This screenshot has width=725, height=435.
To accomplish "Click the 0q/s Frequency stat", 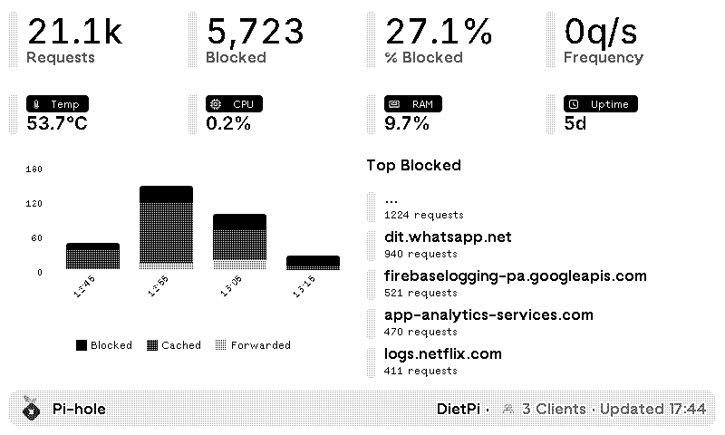I will (x=602, y=40).
